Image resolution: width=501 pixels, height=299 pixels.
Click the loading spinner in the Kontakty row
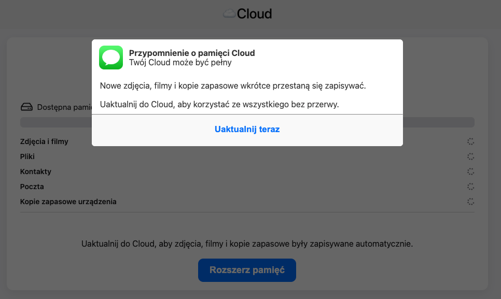470,172
